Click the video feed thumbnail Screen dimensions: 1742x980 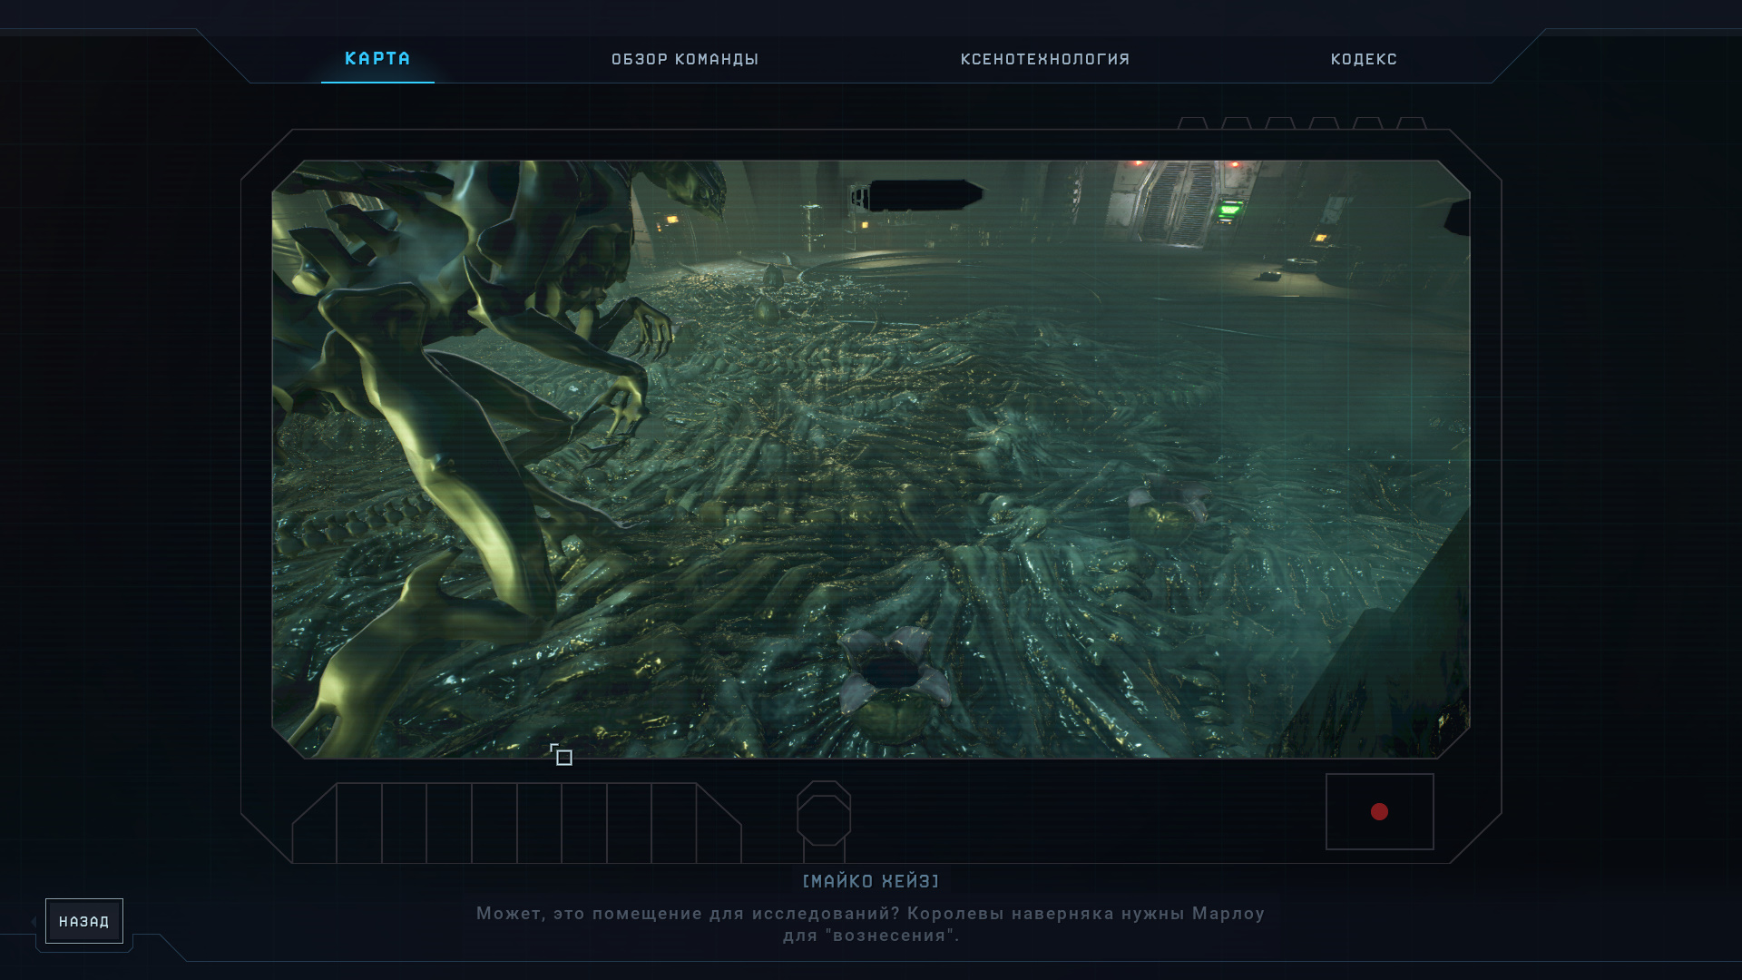click(871, 459)
